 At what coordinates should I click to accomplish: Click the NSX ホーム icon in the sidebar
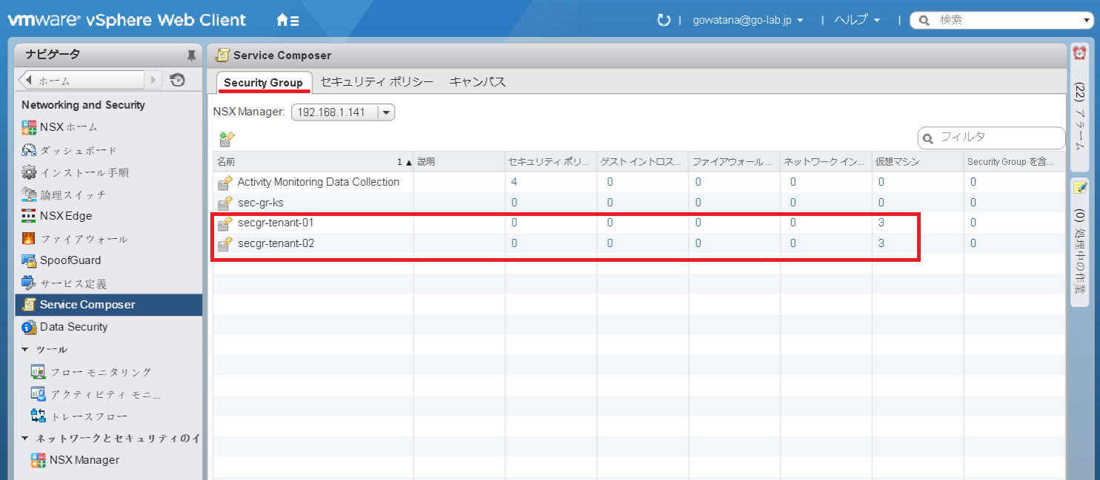click(29, 127)
